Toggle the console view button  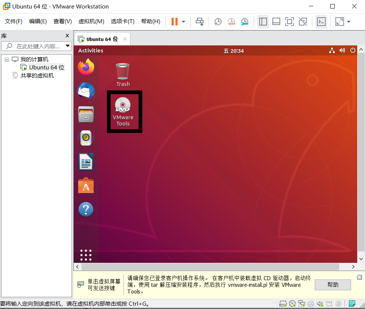click(x=321, y=22)
